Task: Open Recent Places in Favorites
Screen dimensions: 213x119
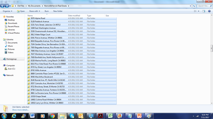Action: [x=13, y=26]
